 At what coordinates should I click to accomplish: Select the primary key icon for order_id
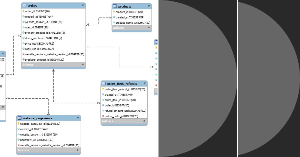[23, 11]
